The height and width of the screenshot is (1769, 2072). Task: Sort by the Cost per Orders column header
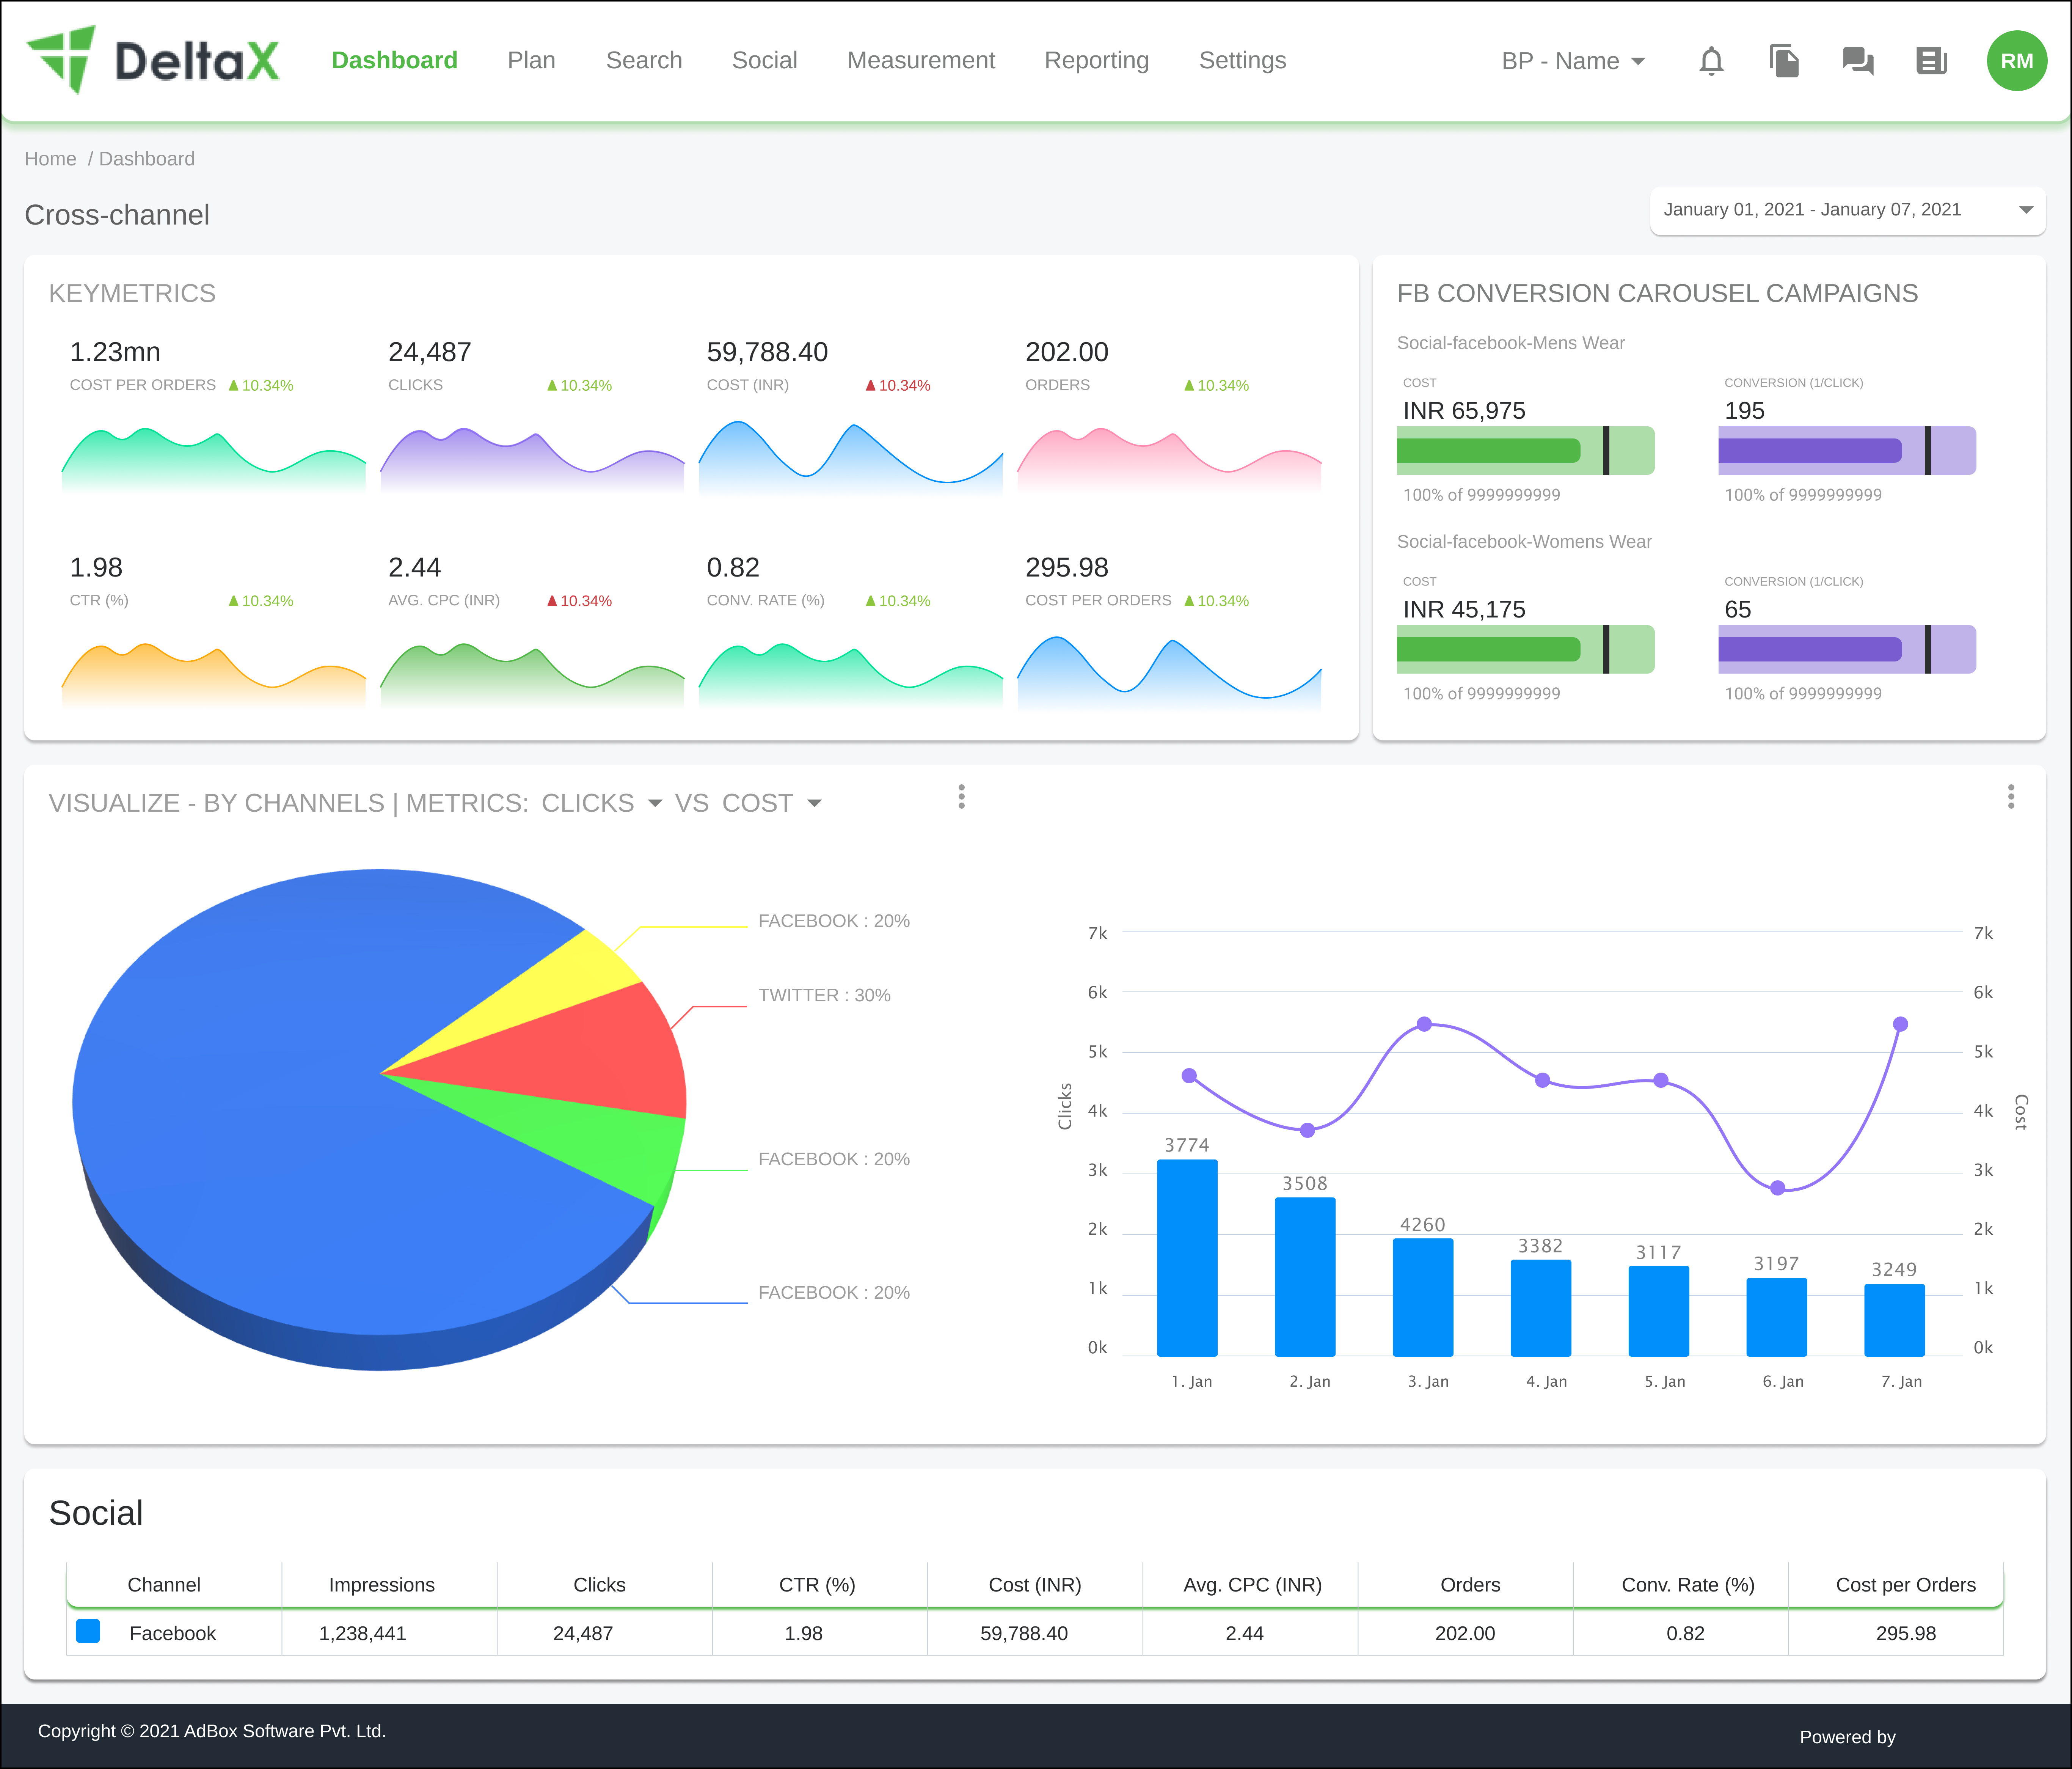point(1905,1585)
